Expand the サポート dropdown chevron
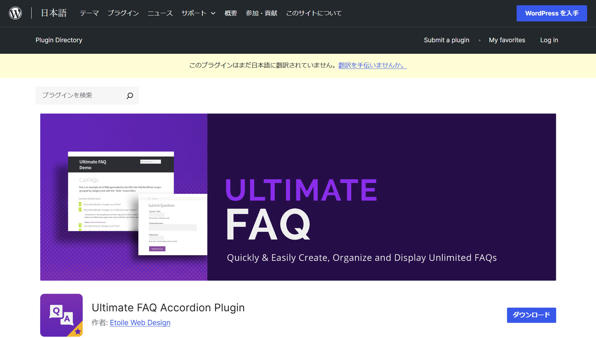 [x=213, y=13]
